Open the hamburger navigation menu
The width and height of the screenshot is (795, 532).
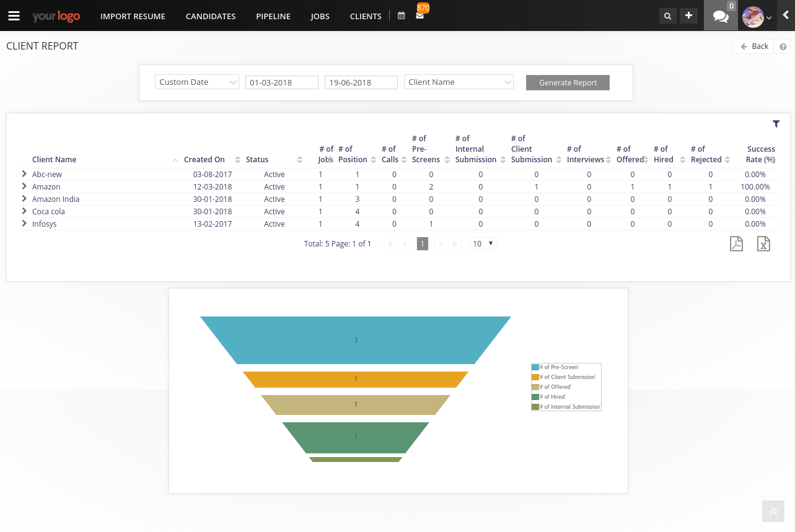[x=14, y=15]
